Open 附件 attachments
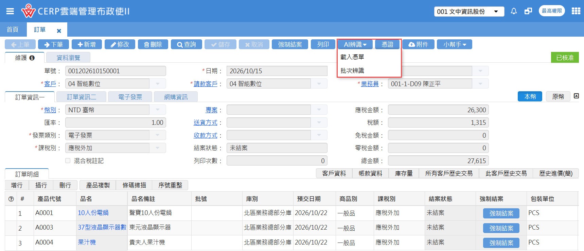This screenshot has height=251, width=584. (x=418, y=44)
